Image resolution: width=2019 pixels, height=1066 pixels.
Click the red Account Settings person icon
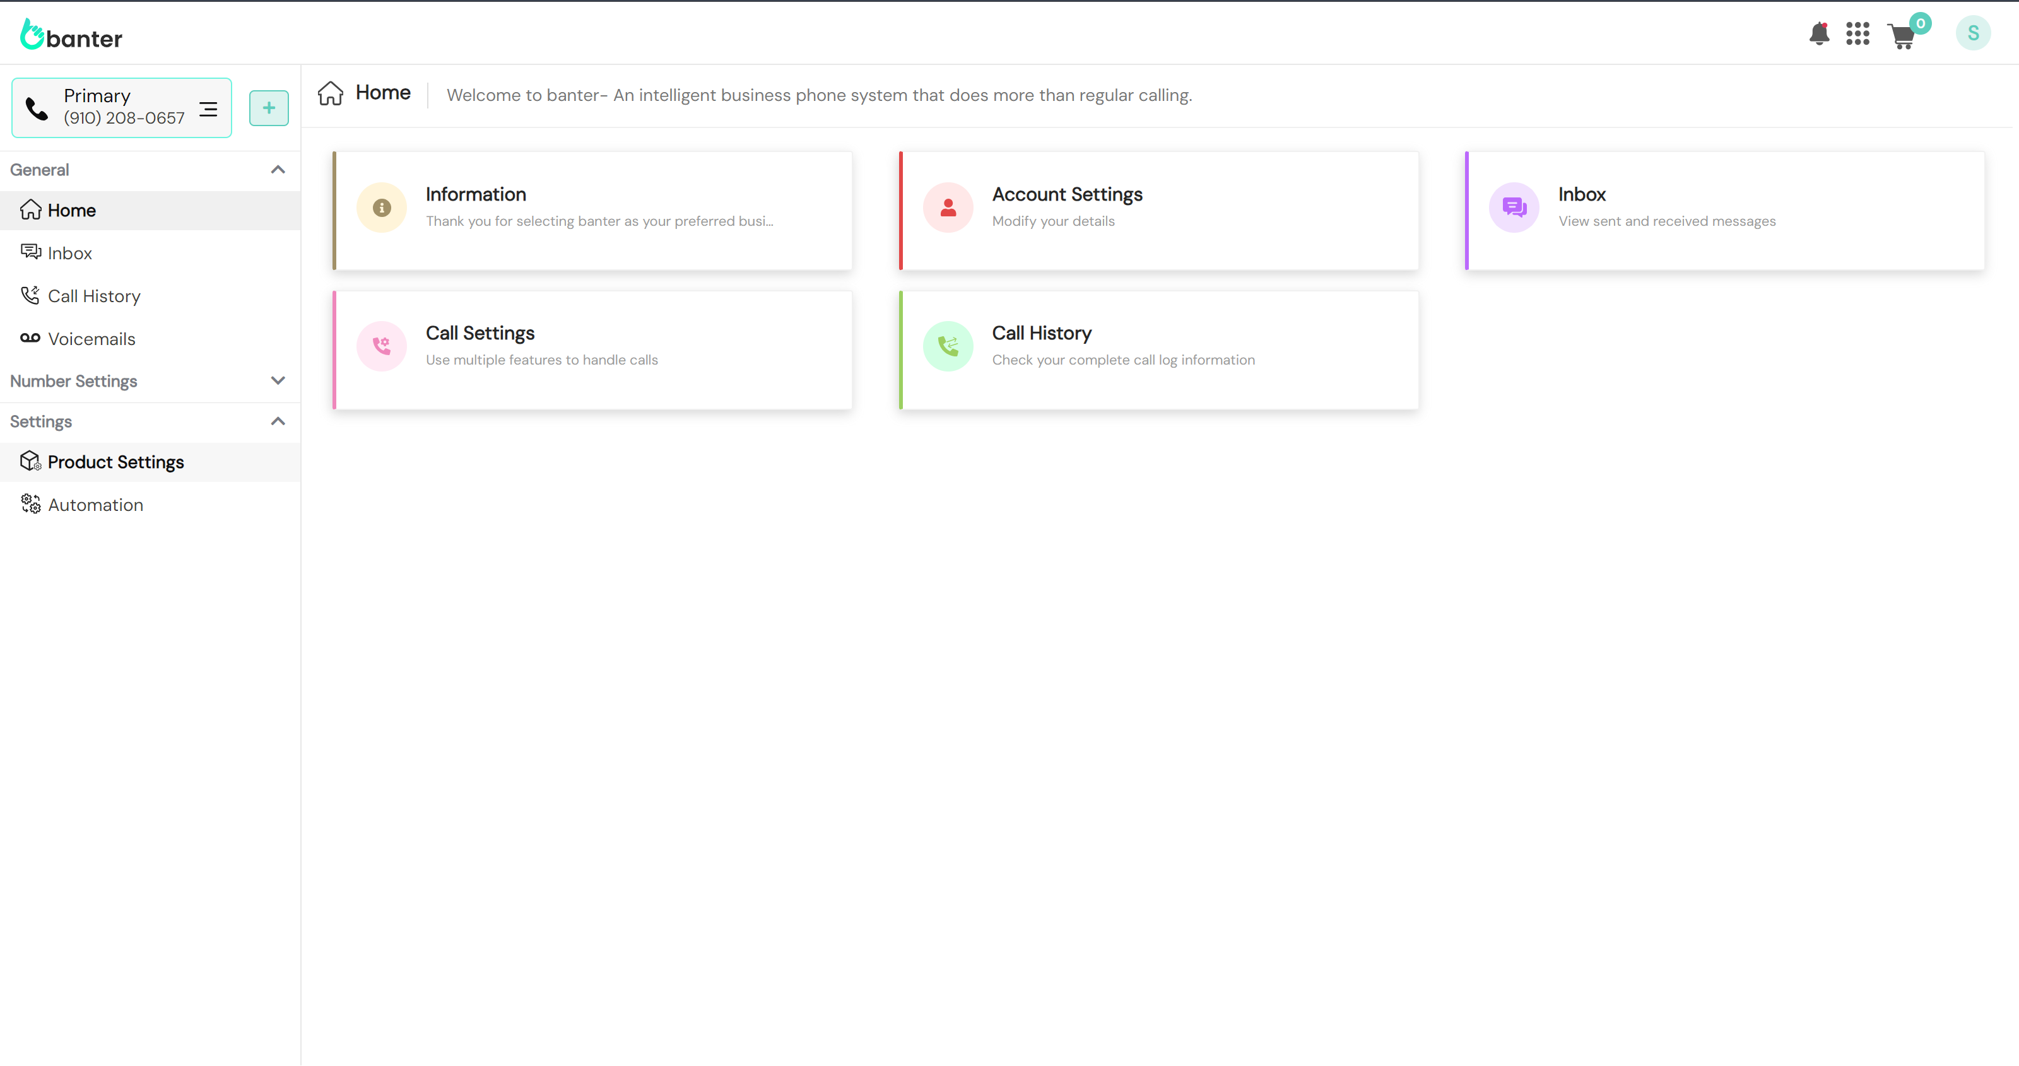pyautogui.click(x=948, y=208)
